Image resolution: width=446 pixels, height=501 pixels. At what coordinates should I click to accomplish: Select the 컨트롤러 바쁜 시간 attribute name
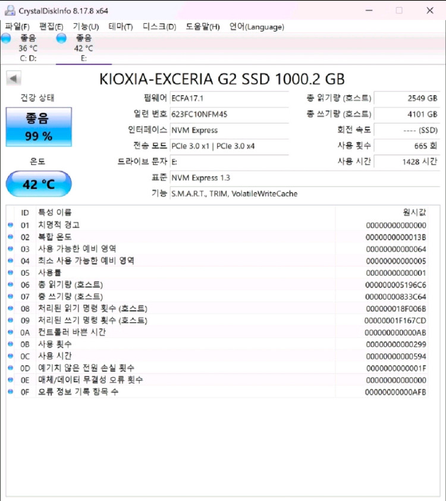(72, 332)
